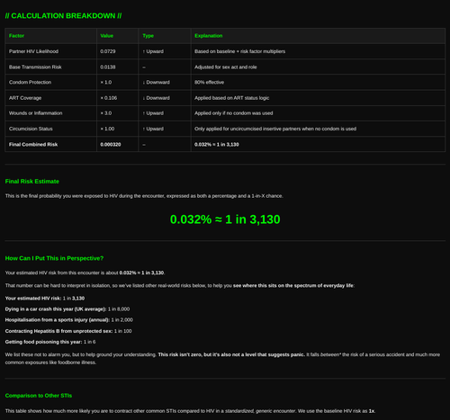Select the CALCULATION BREAKDOWN heading

click(x=63, y=16)
